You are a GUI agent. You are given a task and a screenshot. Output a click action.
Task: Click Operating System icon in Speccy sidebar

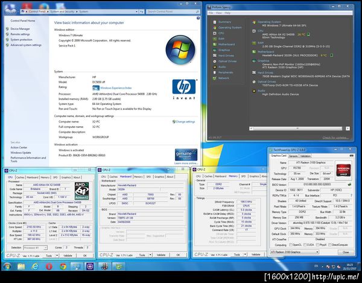tap(215, 28)
